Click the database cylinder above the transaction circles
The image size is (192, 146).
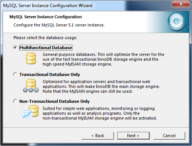(x=31, y=83)
